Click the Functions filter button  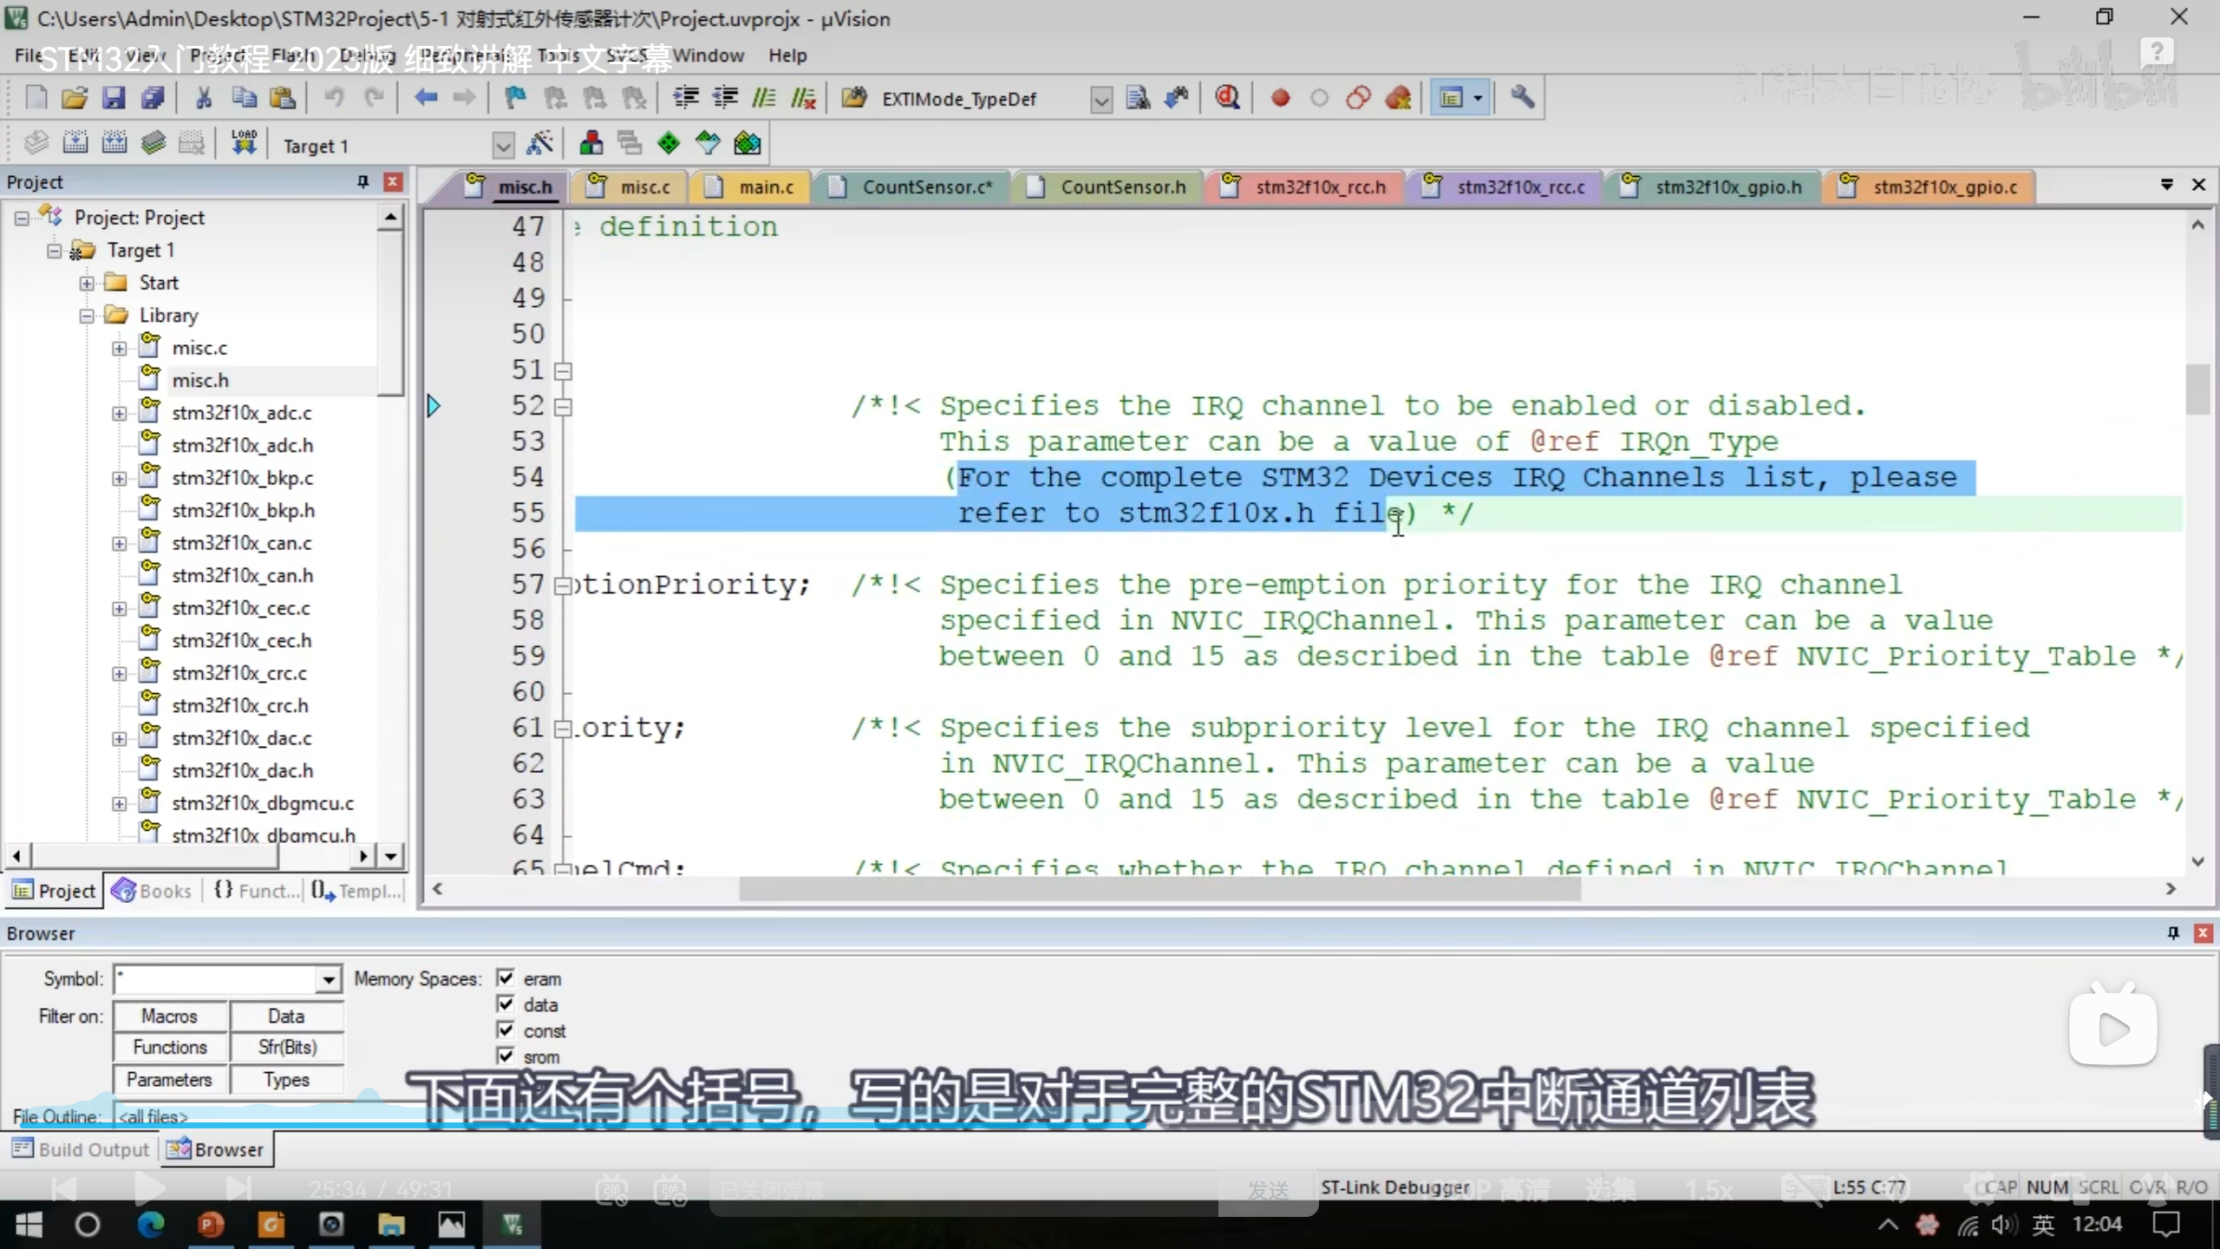170,1048
